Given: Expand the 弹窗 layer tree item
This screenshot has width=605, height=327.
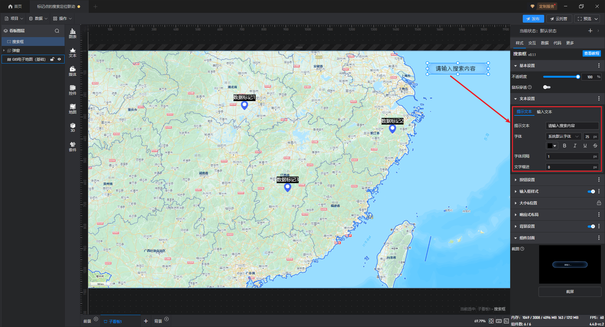Looking at the screenshot, I should (4, 50).
